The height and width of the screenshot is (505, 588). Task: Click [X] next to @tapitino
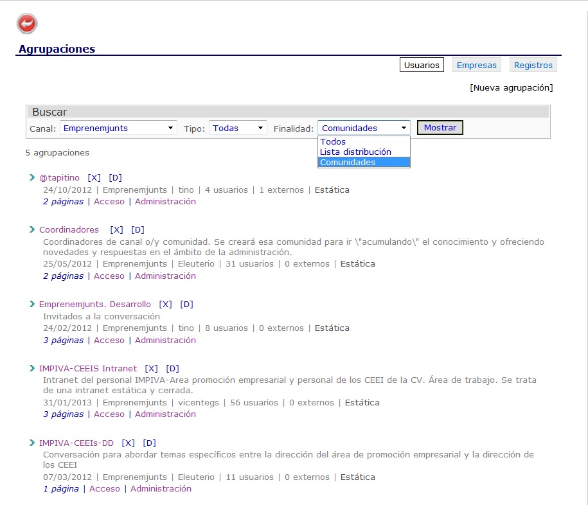pos(94,177)
